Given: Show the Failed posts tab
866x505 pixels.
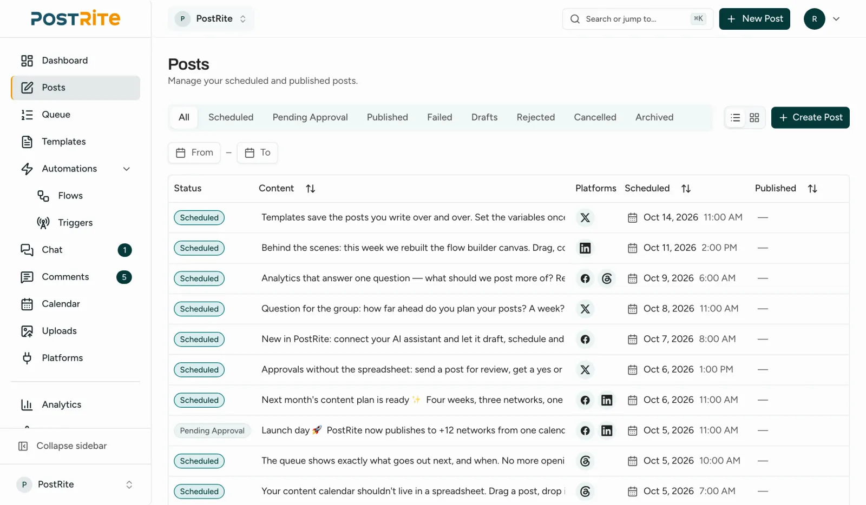Looking at the screenshot, I should pyautogui.click(x=439, y=117).
